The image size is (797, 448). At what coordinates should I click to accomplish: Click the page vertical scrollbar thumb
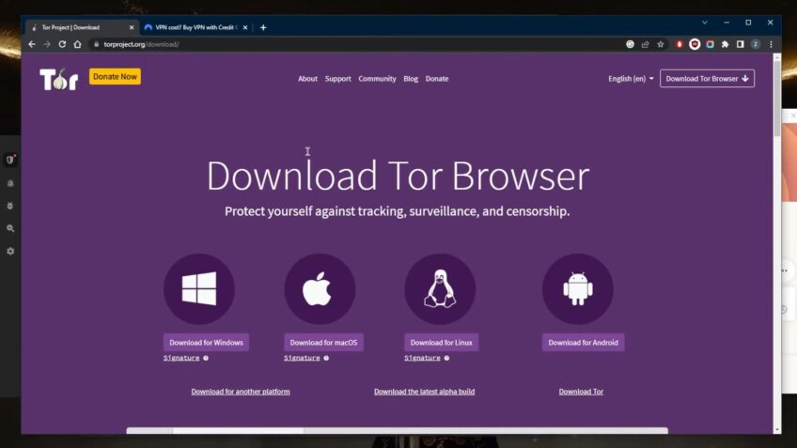tap(776, 99)
